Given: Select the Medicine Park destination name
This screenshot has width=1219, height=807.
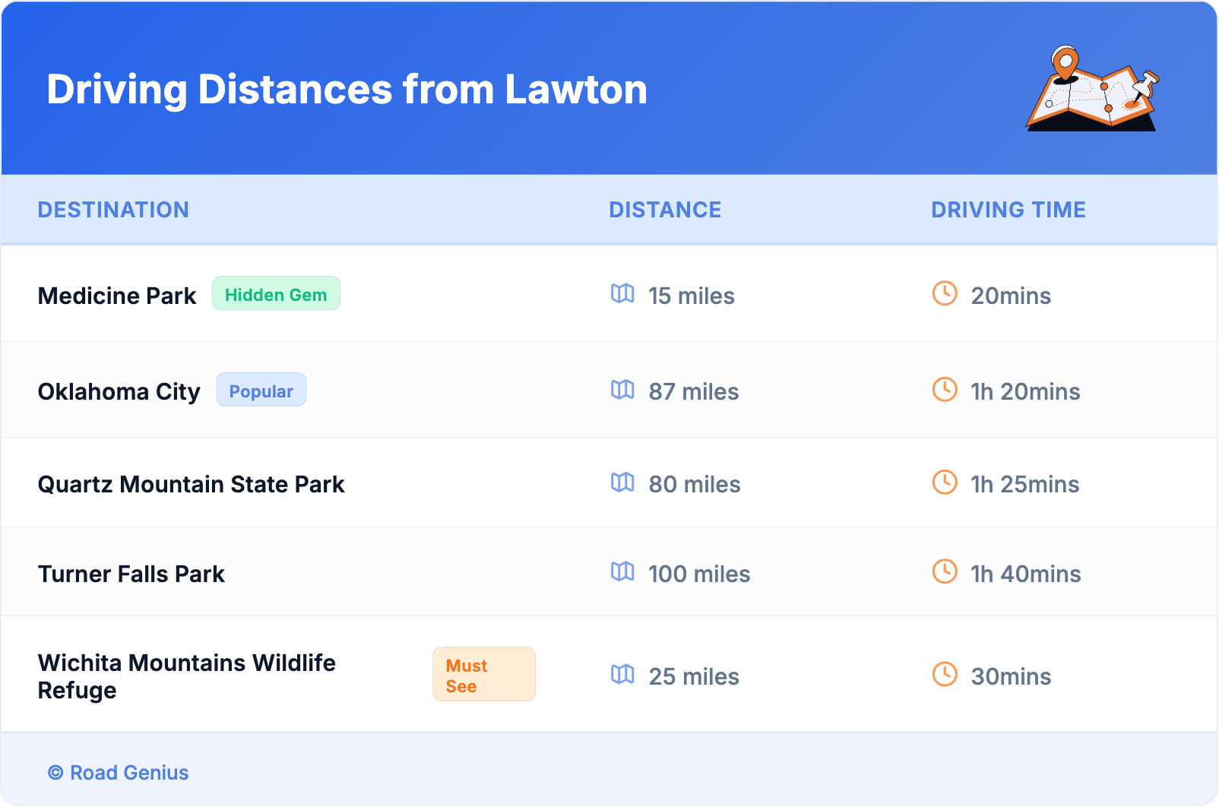Looking at the screenshot, I should point(117,296).
